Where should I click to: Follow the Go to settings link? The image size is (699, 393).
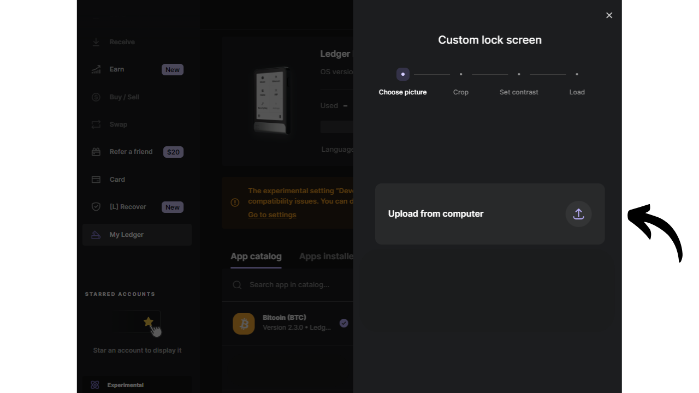tap(272, 215)
